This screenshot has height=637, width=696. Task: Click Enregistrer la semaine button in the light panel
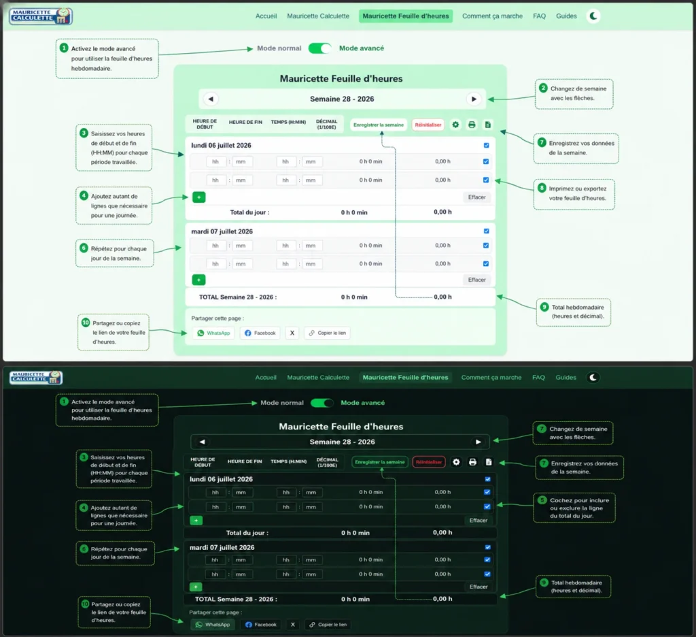pyautogui.click(x=379, y=125)
